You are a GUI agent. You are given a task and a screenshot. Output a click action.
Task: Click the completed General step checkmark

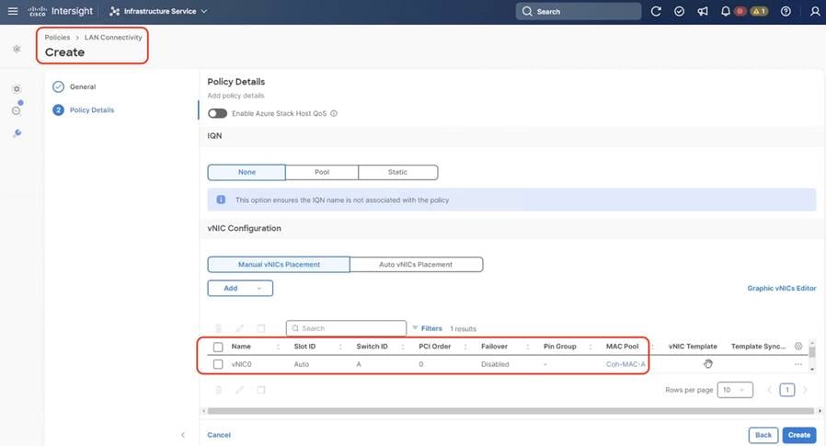tap(59, 86)
